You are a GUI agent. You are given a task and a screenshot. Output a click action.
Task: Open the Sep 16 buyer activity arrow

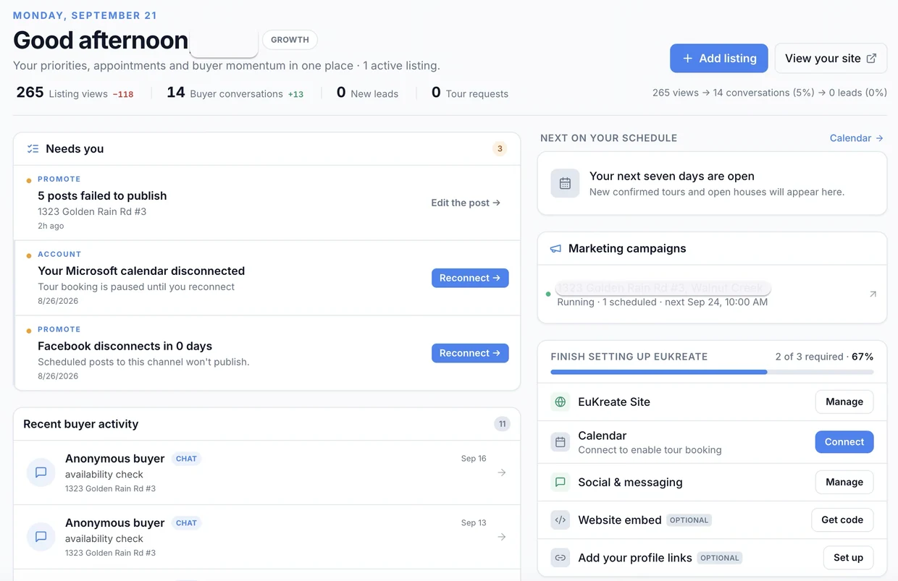pos(501,472)
